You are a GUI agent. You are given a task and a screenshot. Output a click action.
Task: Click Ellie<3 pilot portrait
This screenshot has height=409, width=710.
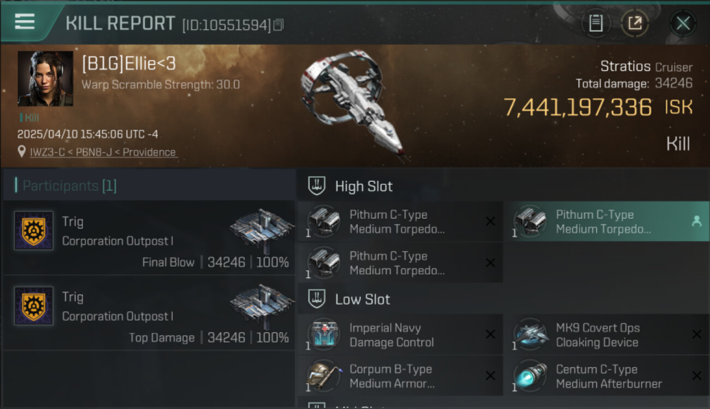pyautogui.click(x=45, y=79)
